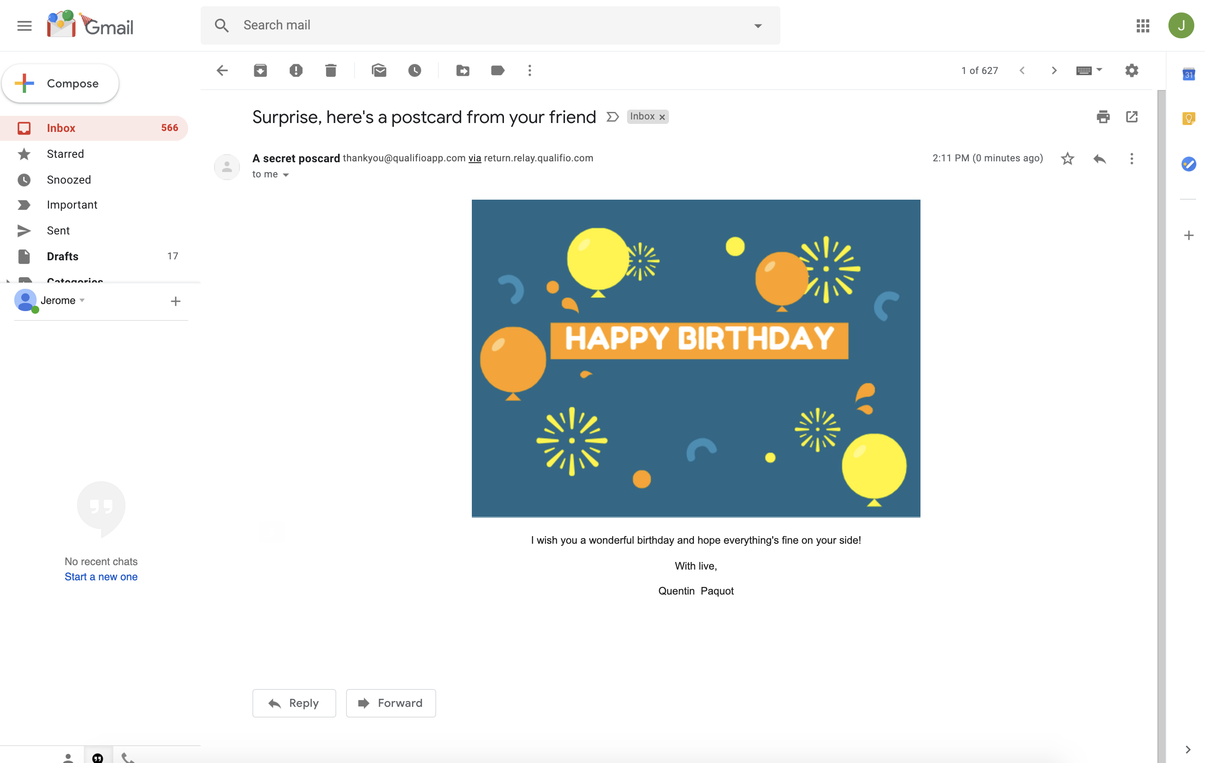
Task: Open the Settings gear
Action: click(x=1131, y=70)
